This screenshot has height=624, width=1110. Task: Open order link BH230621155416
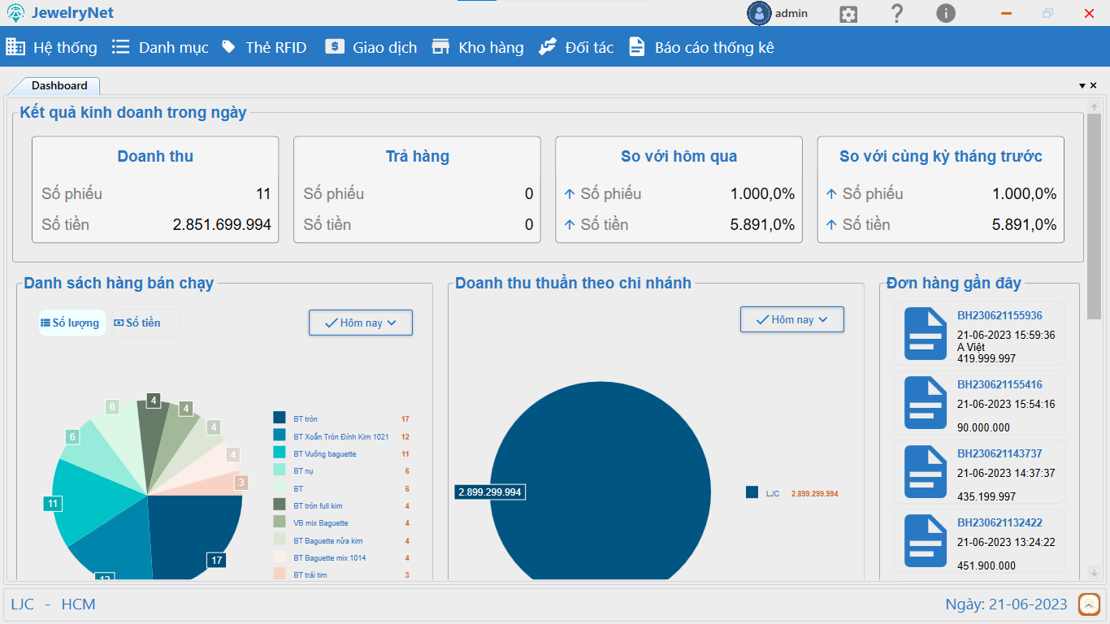click(x=999, y=384)
